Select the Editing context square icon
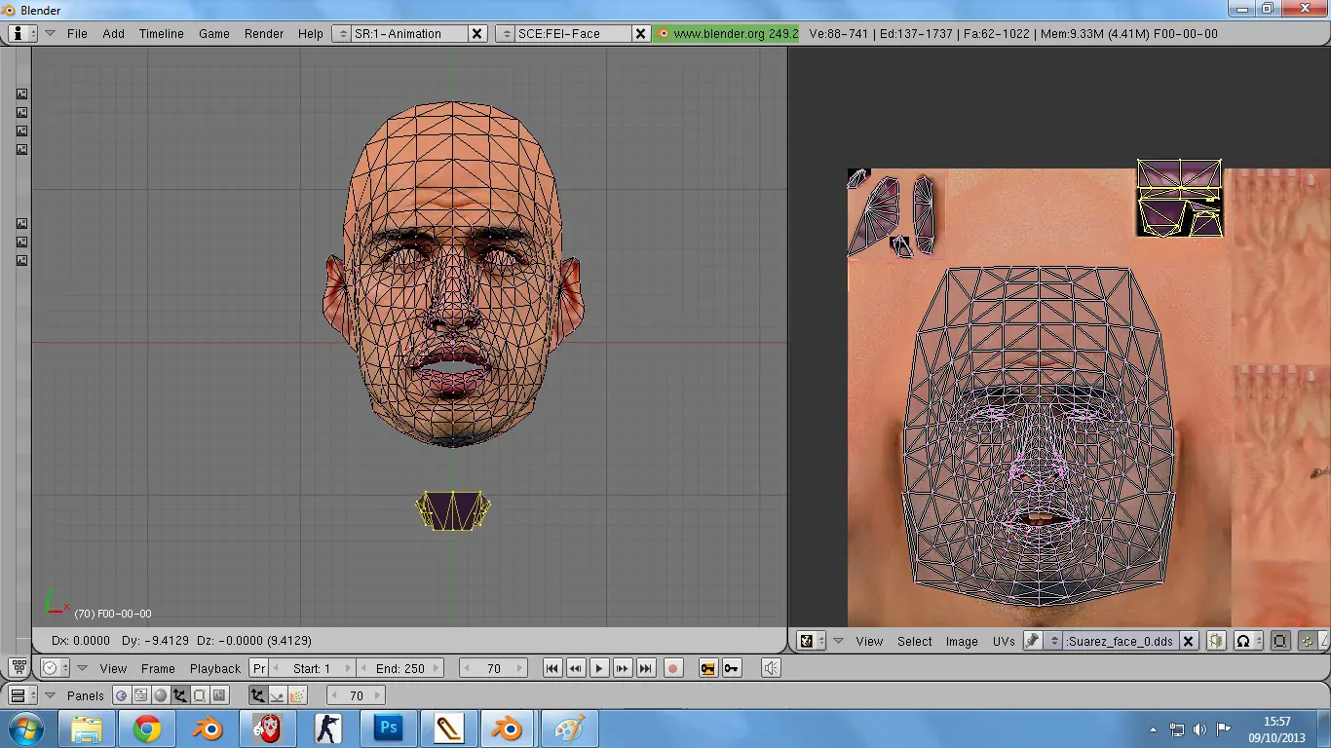 pyautogui.click(x=199, y=695)
